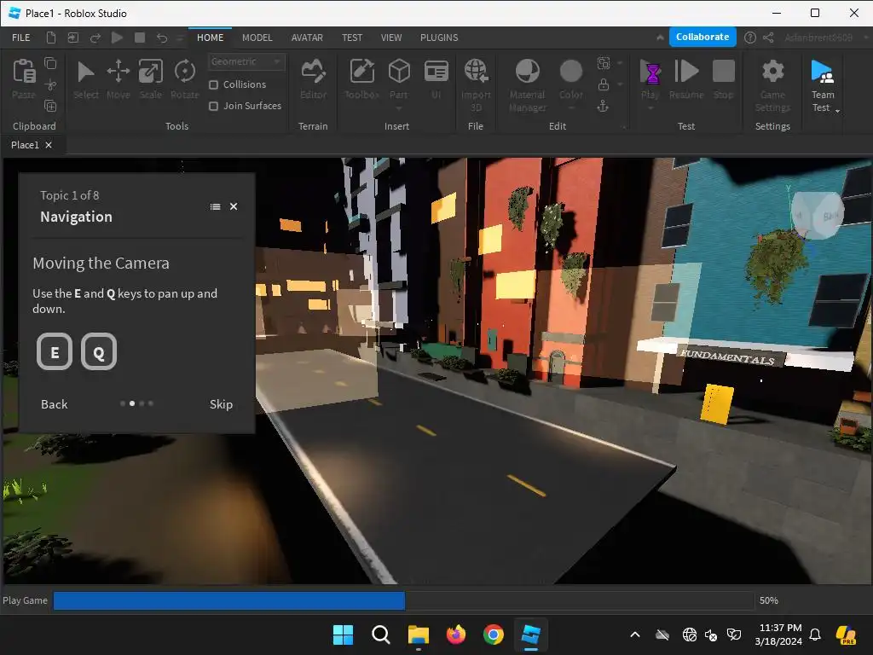The height and width of the screenshot is (655, 873).
Task: Expand the Lock tool dropdown arrow
Action: [x=620, y=84]
